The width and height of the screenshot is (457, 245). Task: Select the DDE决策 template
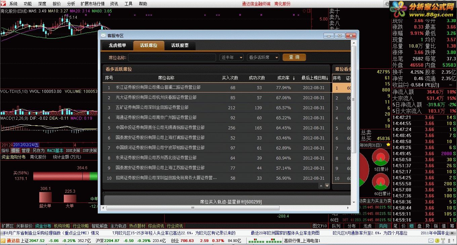point(73,150)
